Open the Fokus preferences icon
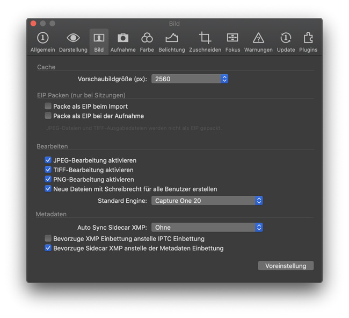Image resolution: width=349 pixels, height=318 pixels. tap(232, 38)
